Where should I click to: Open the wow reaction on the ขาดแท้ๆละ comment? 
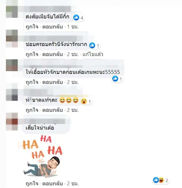84,101
